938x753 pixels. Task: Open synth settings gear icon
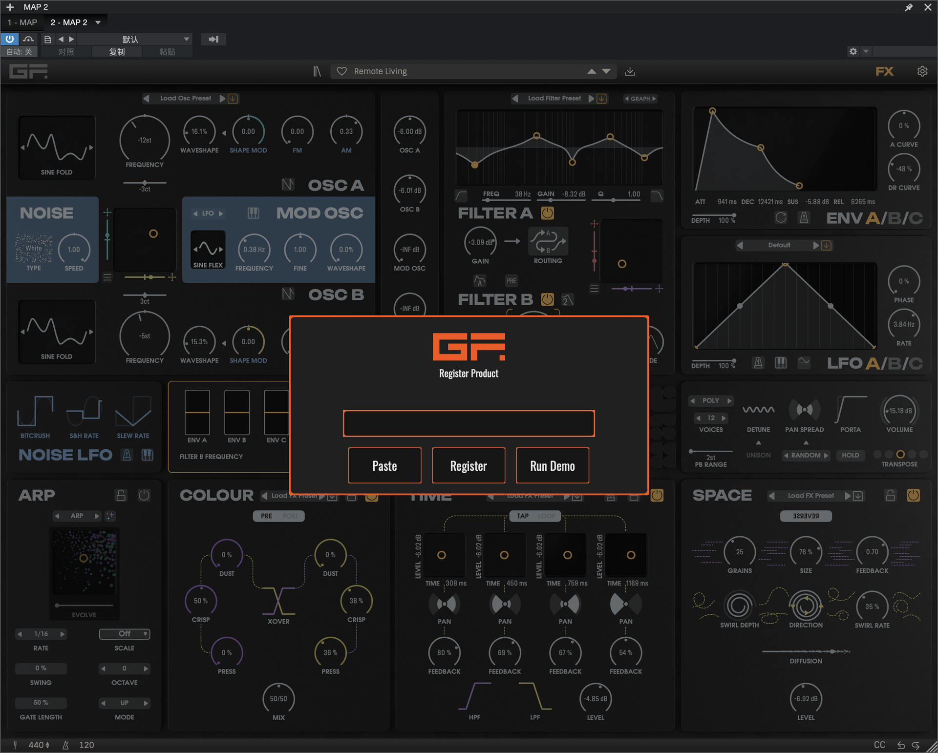tap(922, 71)
